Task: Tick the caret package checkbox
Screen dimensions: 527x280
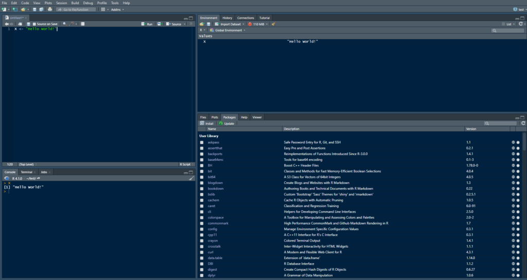Action: 202,206
